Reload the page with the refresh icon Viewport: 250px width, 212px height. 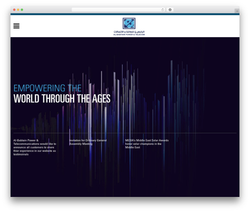(x=162, y=10)
